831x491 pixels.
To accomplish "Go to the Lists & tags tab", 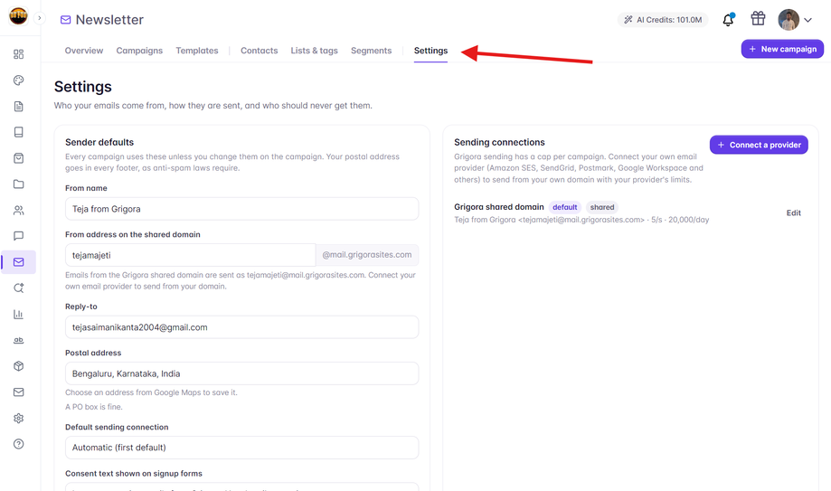I will pyautogui.click(x=314, y=51).
